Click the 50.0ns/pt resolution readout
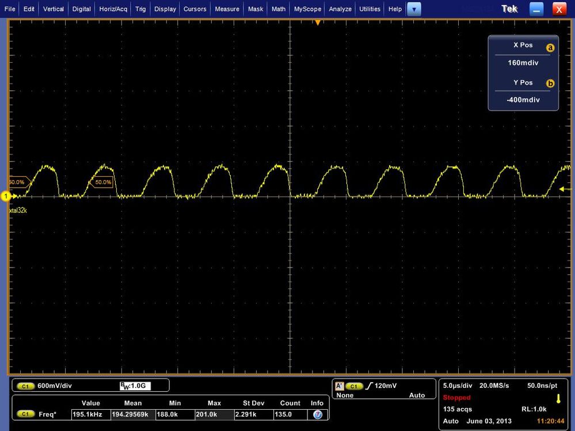Image resolution: width=575 pixels, height=431 pixels. 542,386
